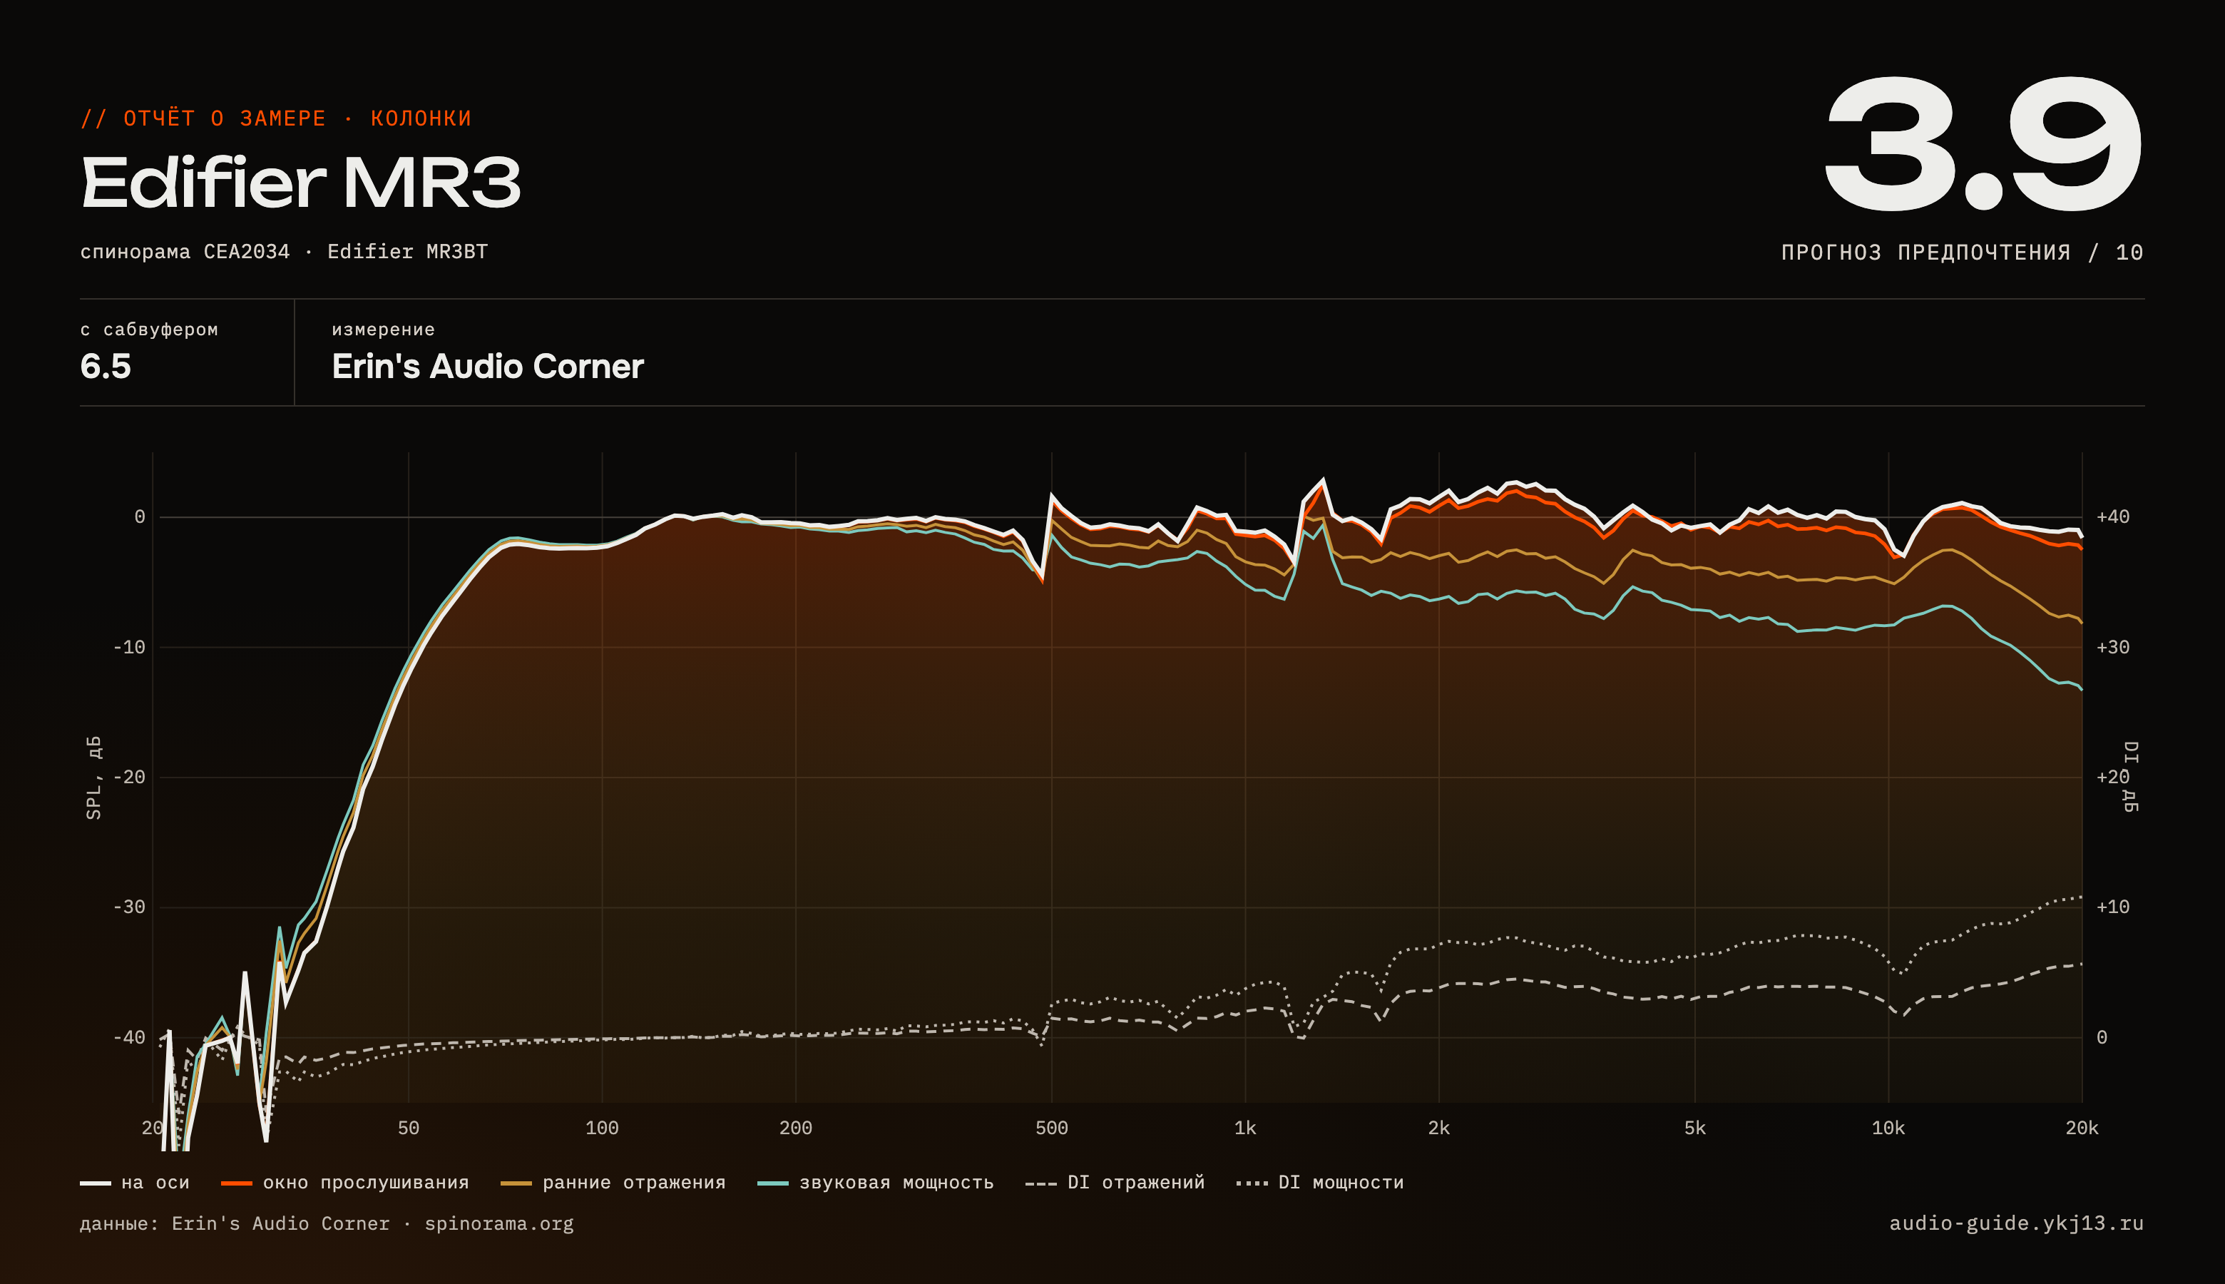Image resolution: width=2225 pixels, height=1284 pixels.
Task: Select the "на оси" legend label
Action: point(155,1183)
